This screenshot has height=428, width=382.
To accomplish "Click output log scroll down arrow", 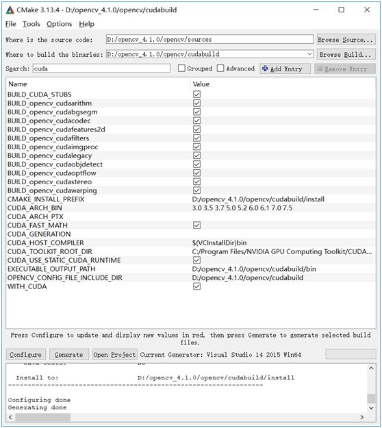I will pos(371,408).
